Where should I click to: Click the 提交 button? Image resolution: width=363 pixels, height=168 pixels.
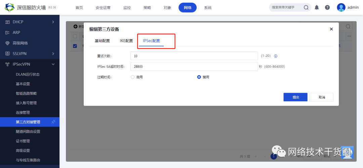(295, 97)
